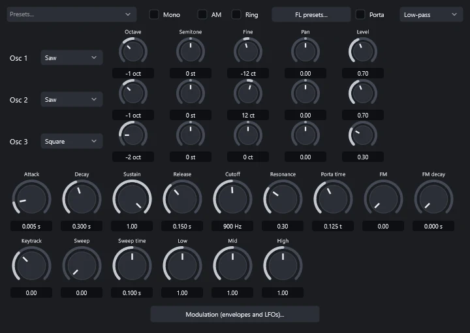
Task: Click Osc 1 Fine knob
Action: click(248, 51)
